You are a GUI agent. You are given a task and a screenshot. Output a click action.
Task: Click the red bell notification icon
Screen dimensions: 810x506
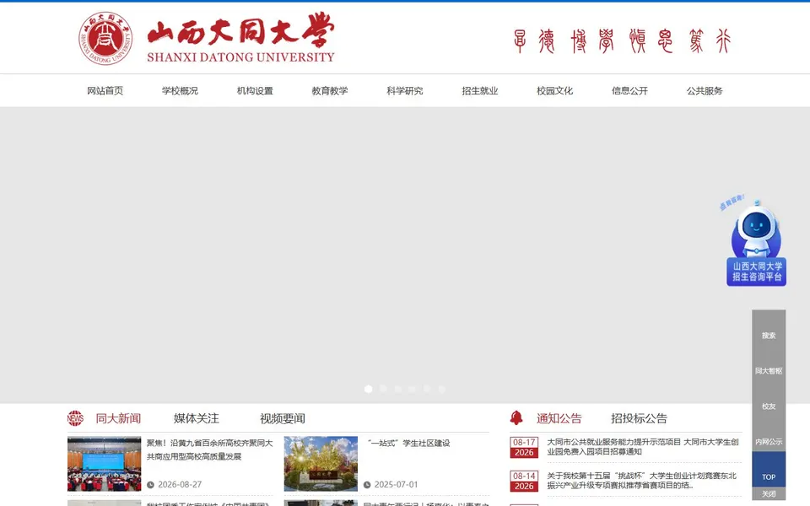516,417
